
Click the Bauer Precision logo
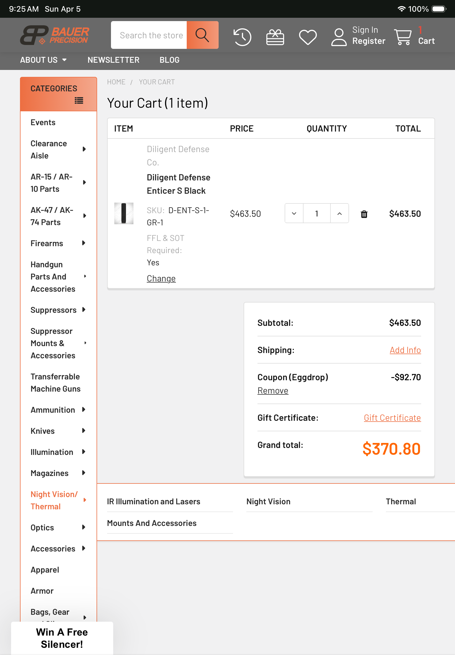point(55,35)
